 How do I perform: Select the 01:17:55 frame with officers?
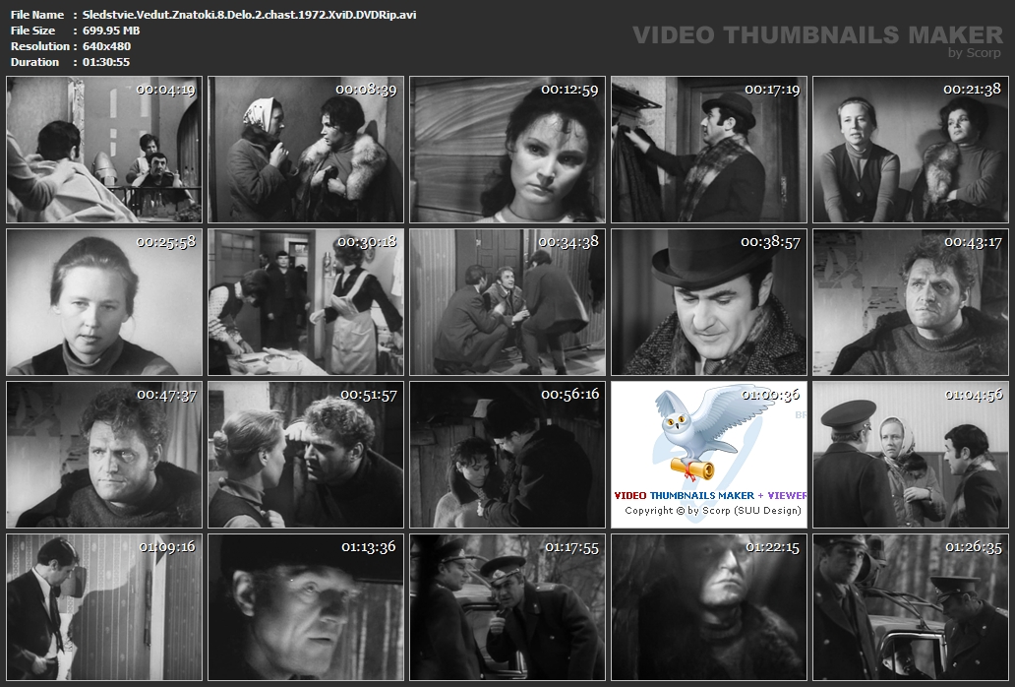507,607
